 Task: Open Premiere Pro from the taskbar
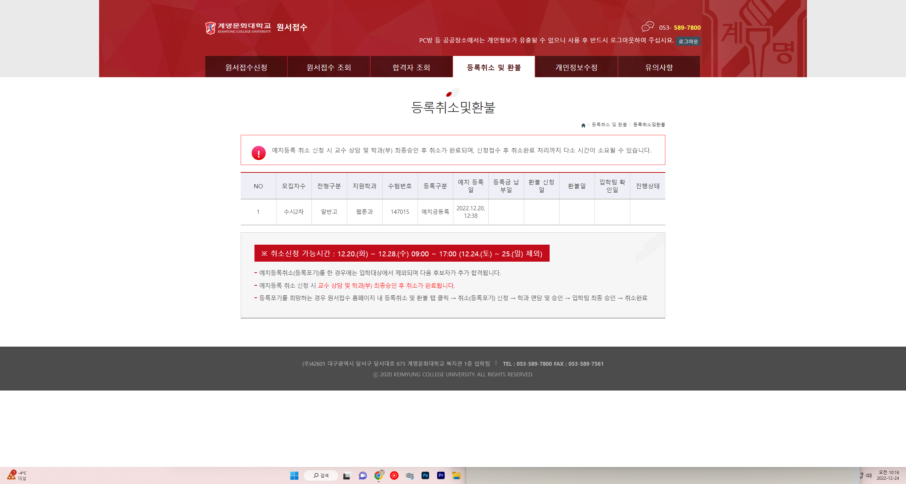click(x=441, y=476)
